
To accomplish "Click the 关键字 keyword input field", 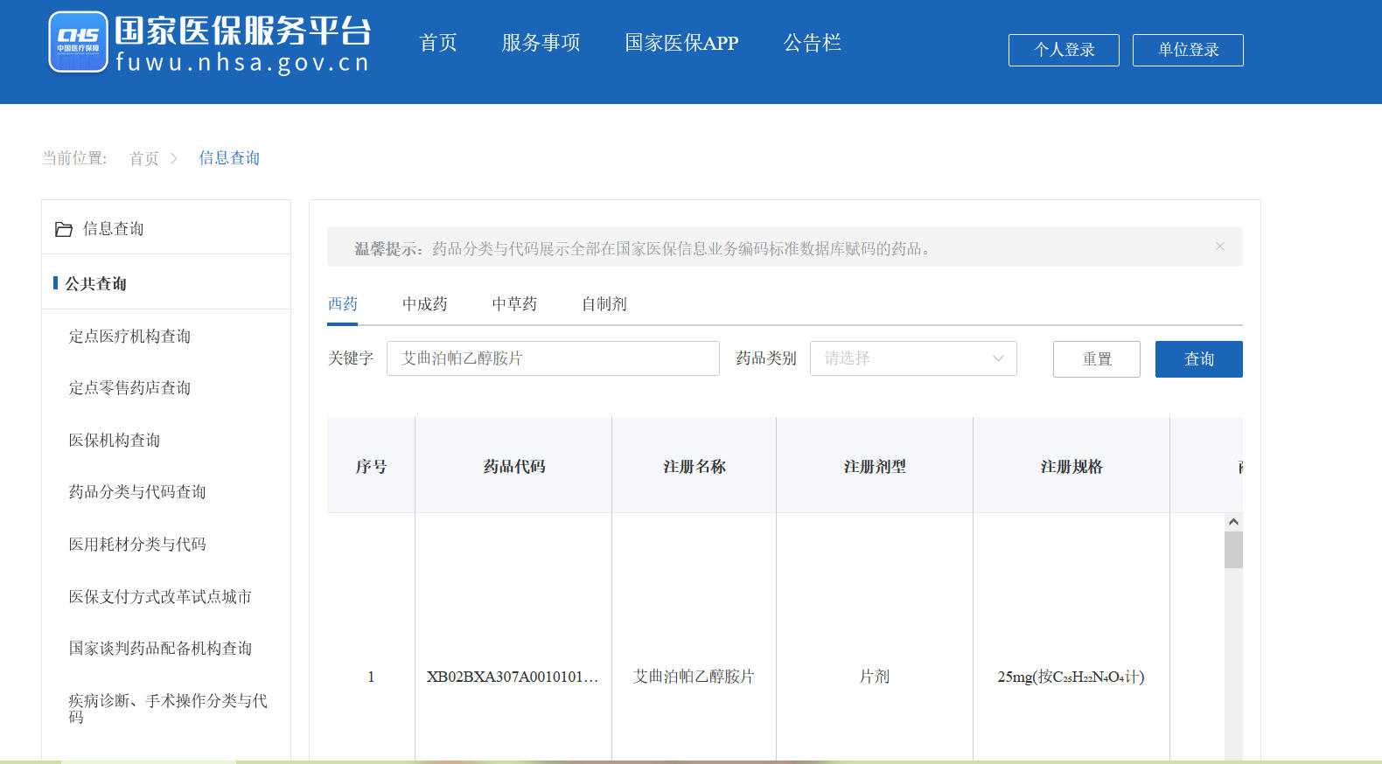I will coord(553,358).
